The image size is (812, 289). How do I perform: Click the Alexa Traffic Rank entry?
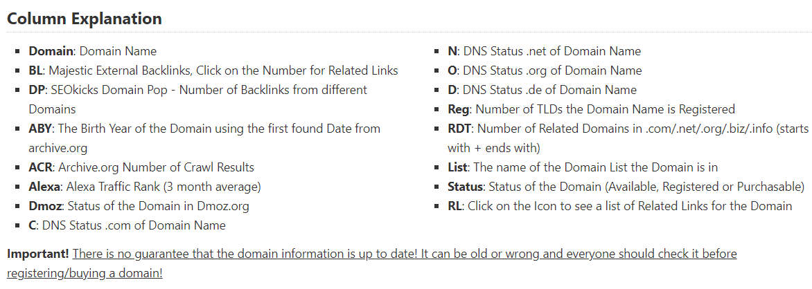click(145, 187)
